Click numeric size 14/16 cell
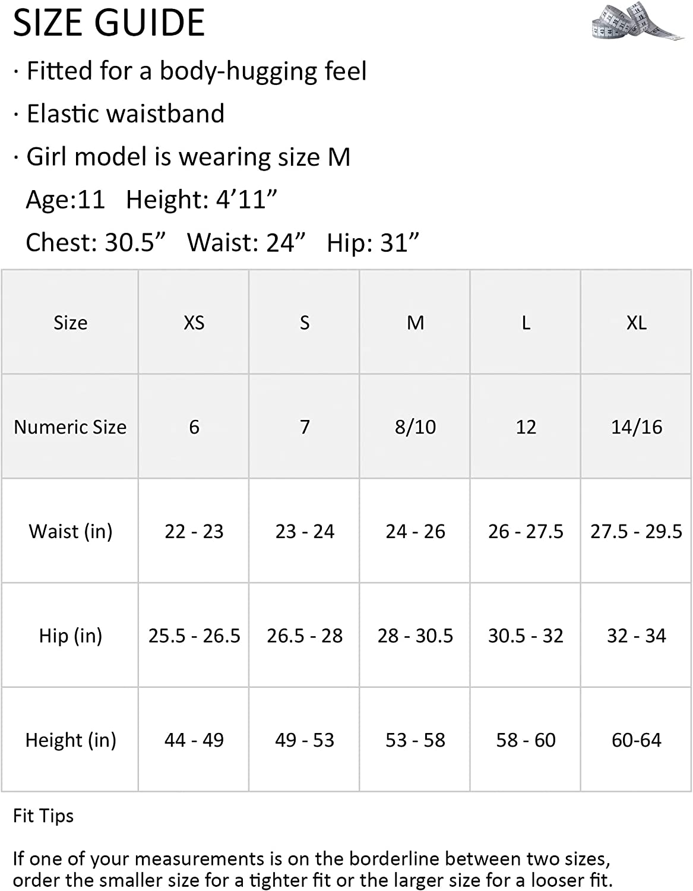Screen dimensions: 693x891 636,427
